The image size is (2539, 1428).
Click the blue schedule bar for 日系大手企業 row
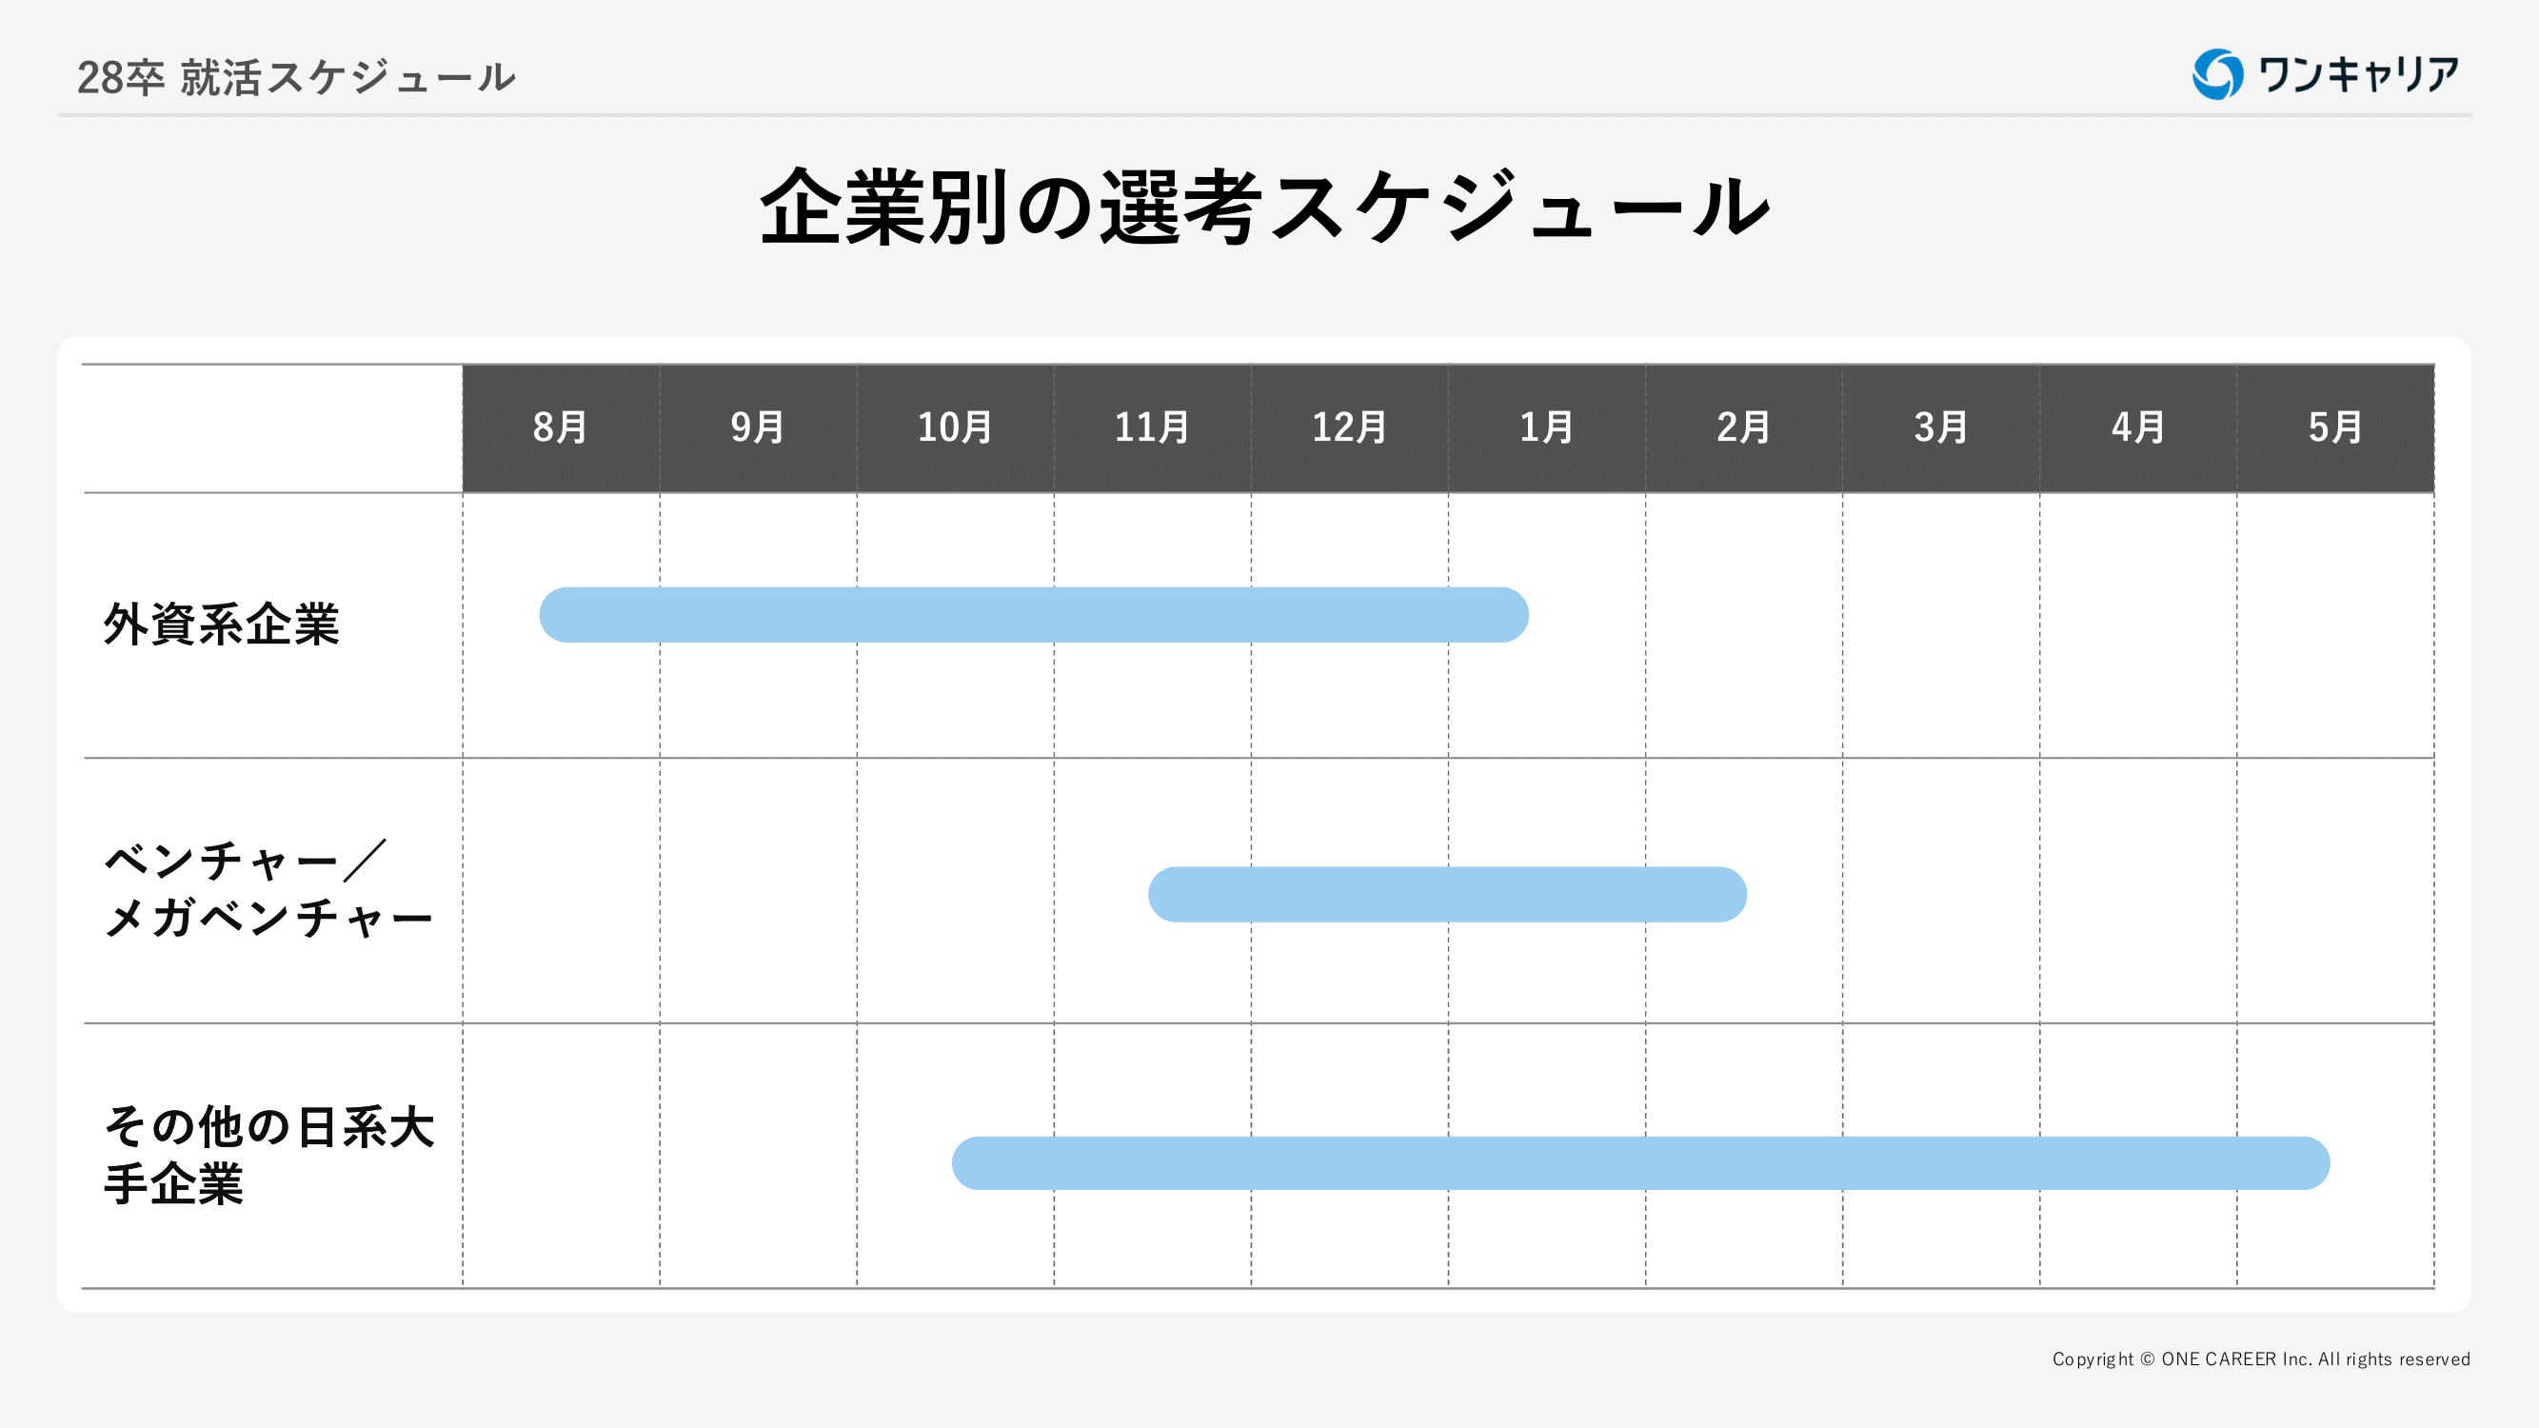(1640, 1163)
